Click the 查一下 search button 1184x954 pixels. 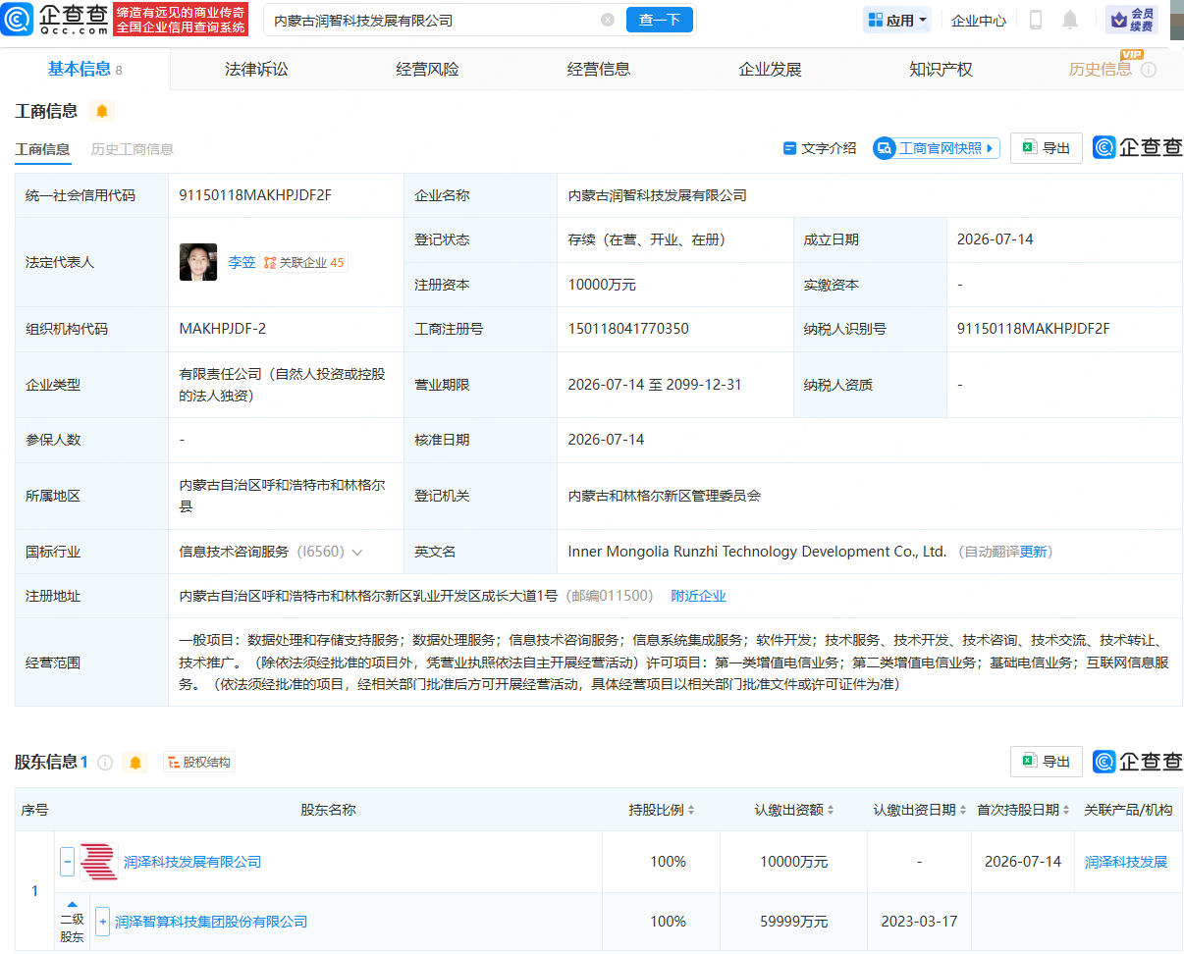point(660,20)
